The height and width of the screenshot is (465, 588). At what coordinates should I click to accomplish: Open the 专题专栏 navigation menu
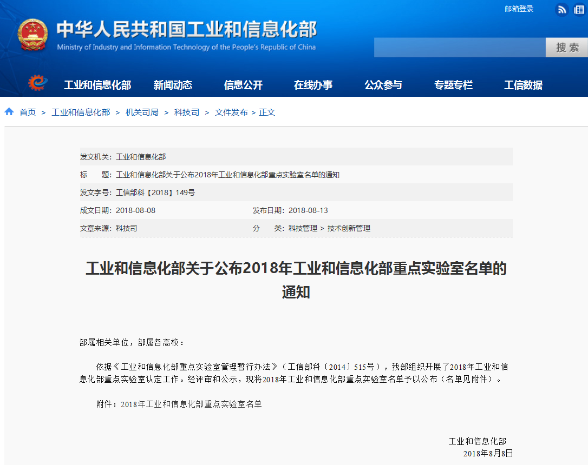click(453, 85)
